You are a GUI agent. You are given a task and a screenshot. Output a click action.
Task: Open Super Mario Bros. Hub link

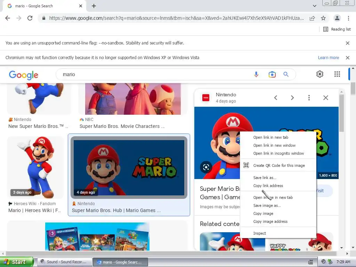click(116, 210)
